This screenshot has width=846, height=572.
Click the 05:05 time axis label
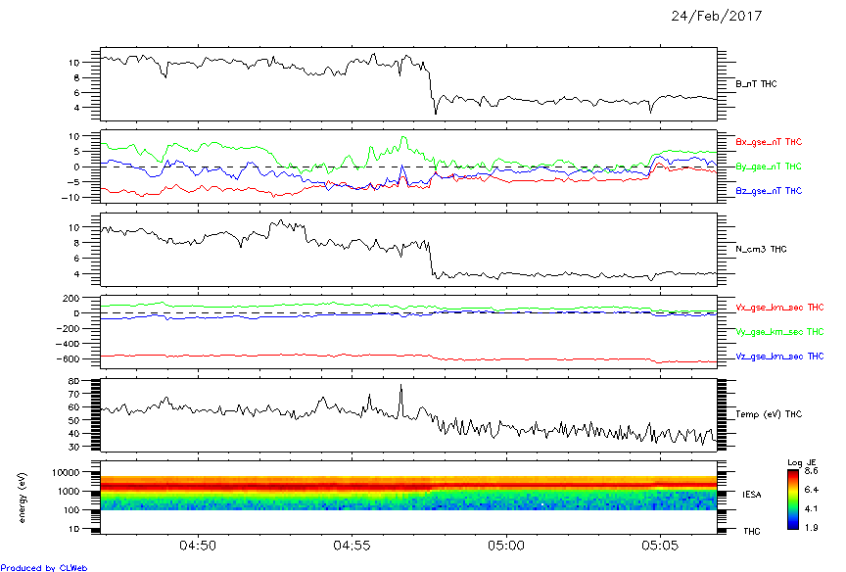tap(660, 547)
